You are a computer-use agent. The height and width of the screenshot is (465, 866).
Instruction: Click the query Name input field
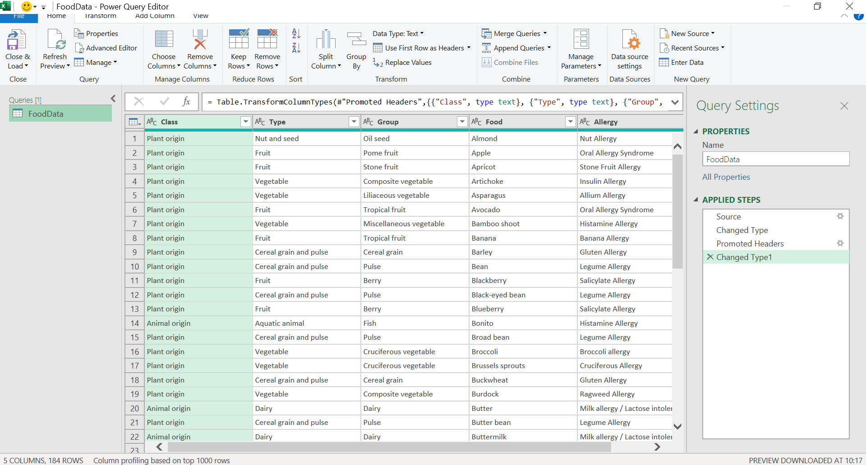click(x=775, y=160)
